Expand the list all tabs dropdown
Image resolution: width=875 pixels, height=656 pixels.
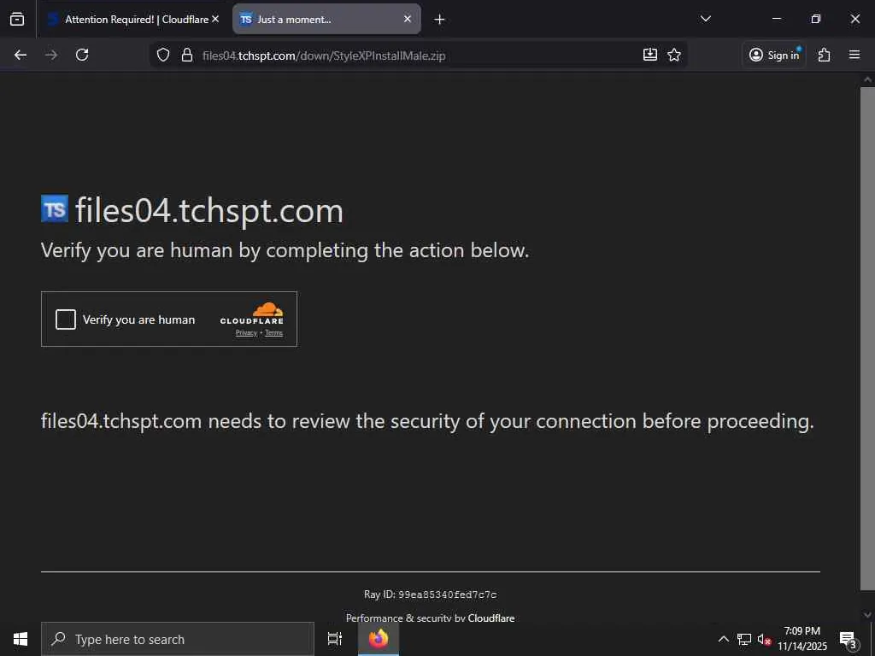tap(705, 19)
